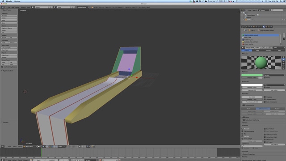The width and height of the screenshot is (286, 161).
Task: Expand the Rigid Body Tools panel
Action: click(8, 71)
